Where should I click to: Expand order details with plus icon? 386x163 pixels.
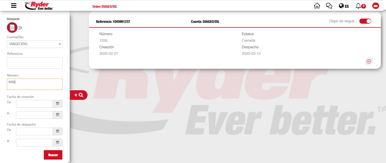(x=369, y=61)
